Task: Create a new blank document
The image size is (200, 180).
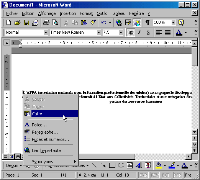Action: [9, 23]
